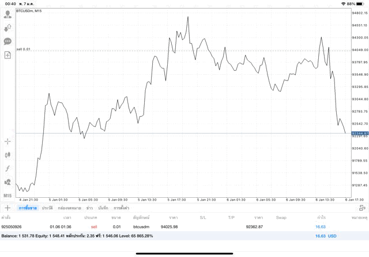
Task: Open the ข่าว news tab
Action: tap(89, 208)
